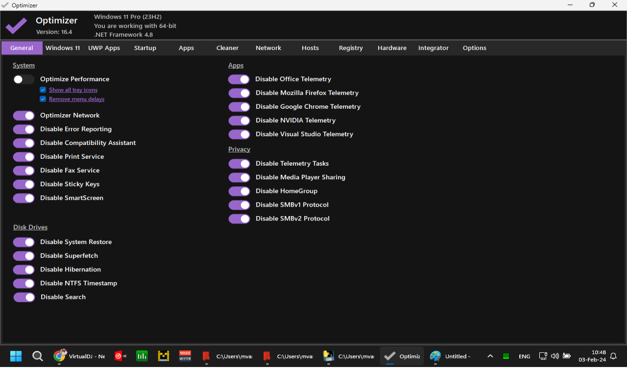Screen dimensions: 627x392
Task: Switch to Windows 11 tab
Action: pyautogui.click(x=63, y=48)
